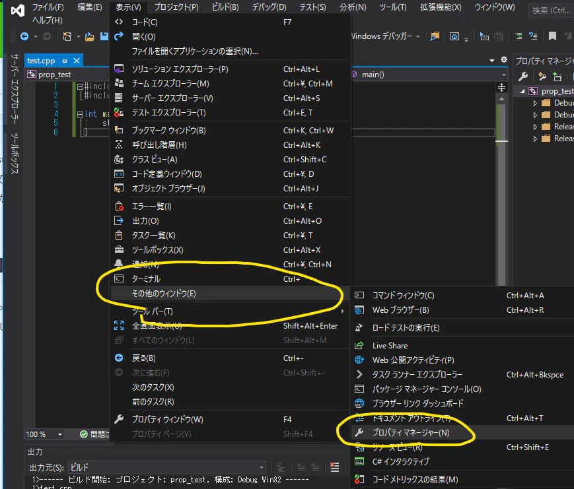This screenshot has width=574, height=489.
Task: Click the Clear All icon in Output panel
Action: (x=335, y=467)
